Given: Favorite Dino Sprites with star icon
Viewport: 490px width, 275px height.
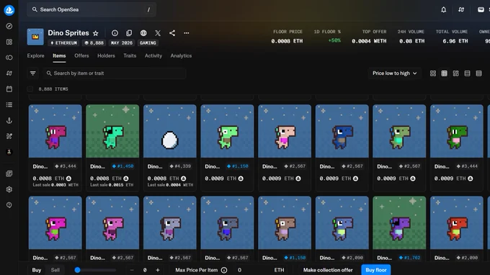Looking at the screenshot, I should (96, 33).
